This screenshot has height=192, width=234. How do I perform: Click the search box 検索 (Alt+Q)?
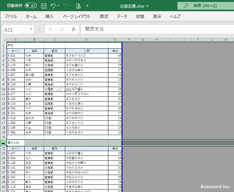point(206,6)
